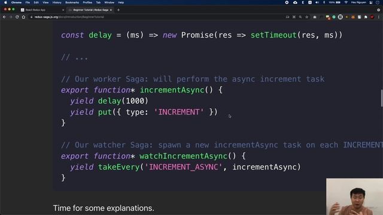The width and height of the screenshot is (383, 215).
Task: Click the webcam video overlay thumbnail
Action: pyautogui.click(x=354, y=196)
